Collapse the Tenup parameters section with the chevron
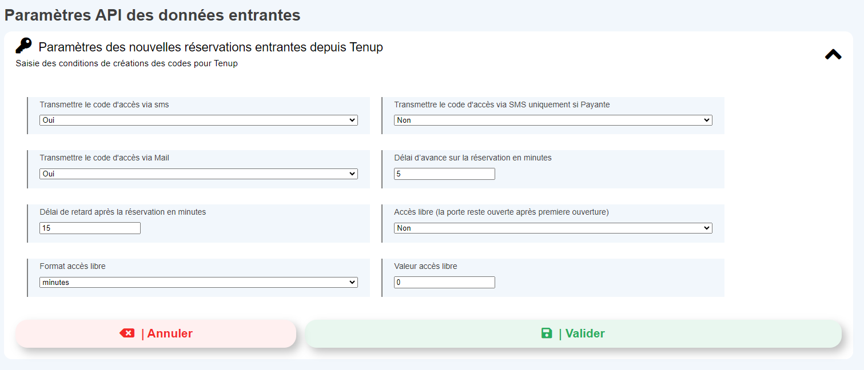Image resolution: width=864 pixels, height=370 pixels. click(x=833, y=54)
